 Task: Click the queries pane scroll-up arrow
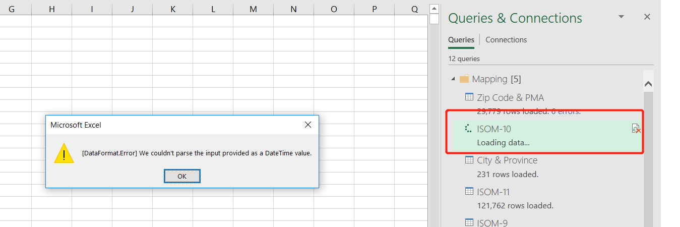tap(648, 84)
